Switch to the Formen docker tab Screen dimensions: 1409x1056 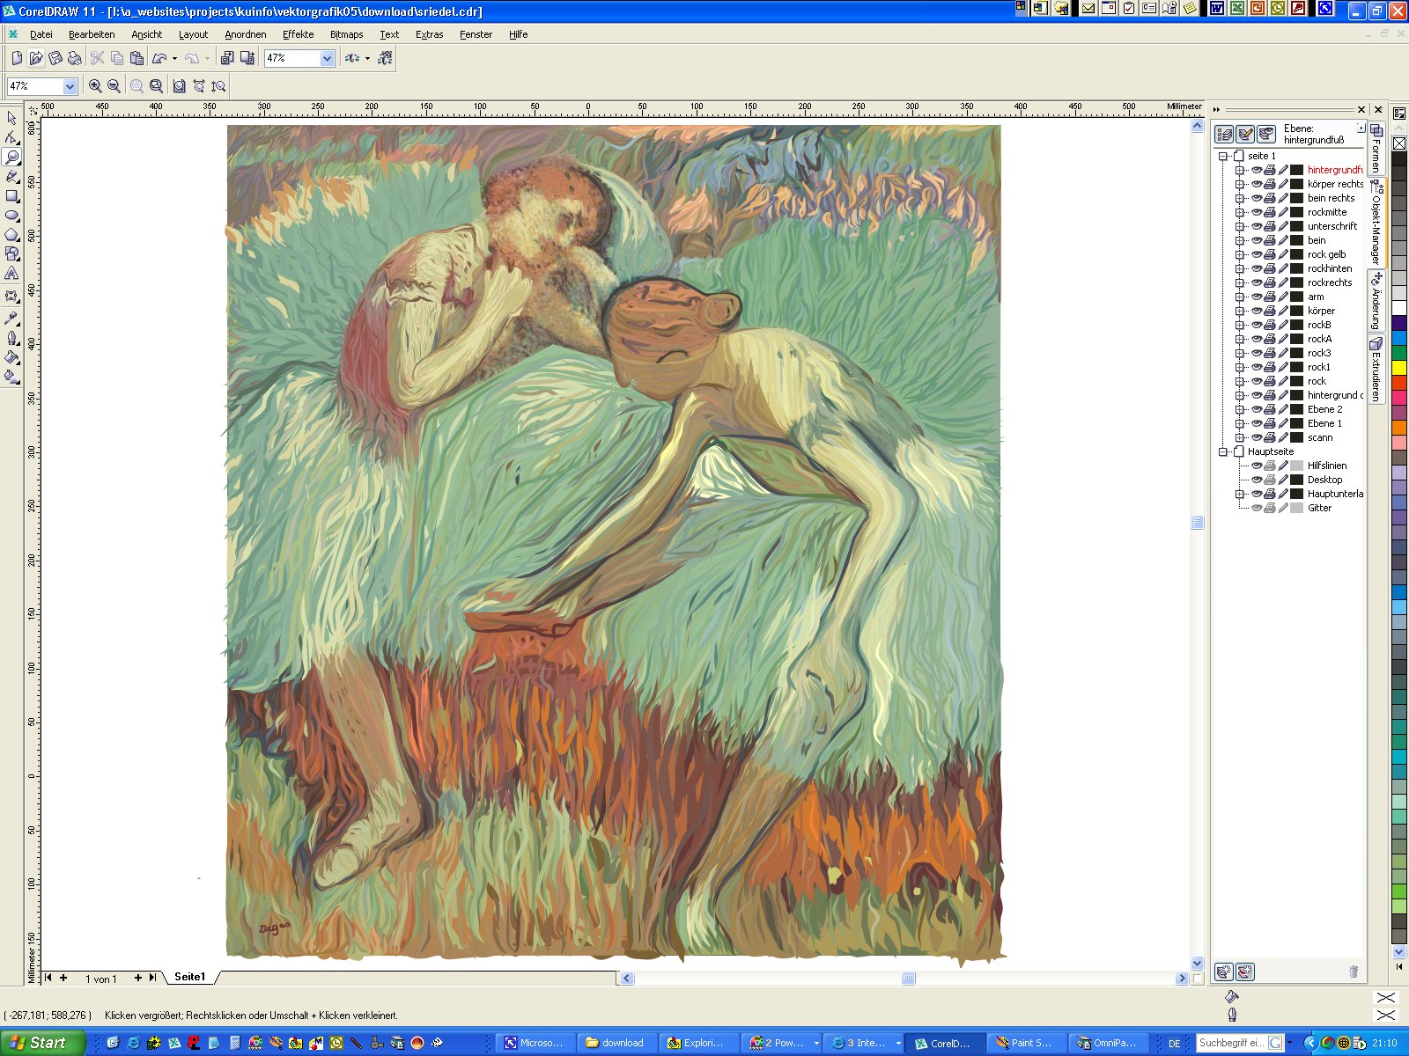tap(1376, 150)
